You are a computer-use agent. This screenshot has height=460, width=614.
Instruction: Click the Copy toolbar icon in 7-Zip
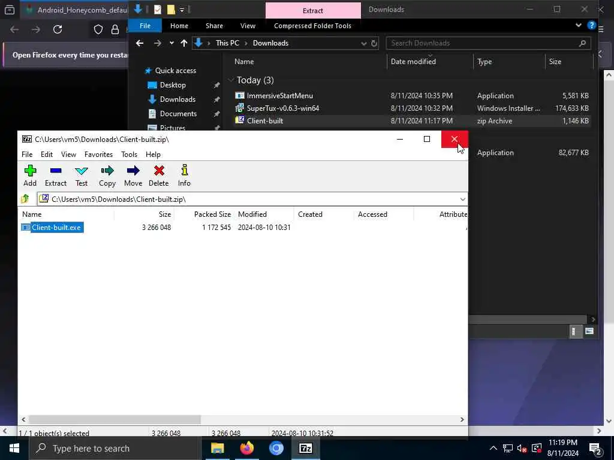[x=107, y=175]
